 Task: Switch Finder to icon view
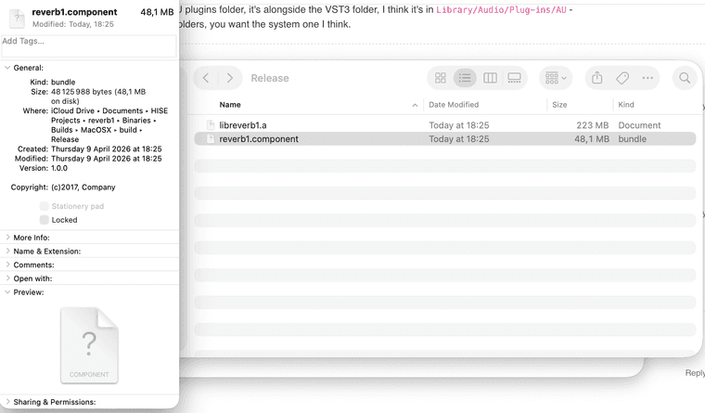(441, 78)
